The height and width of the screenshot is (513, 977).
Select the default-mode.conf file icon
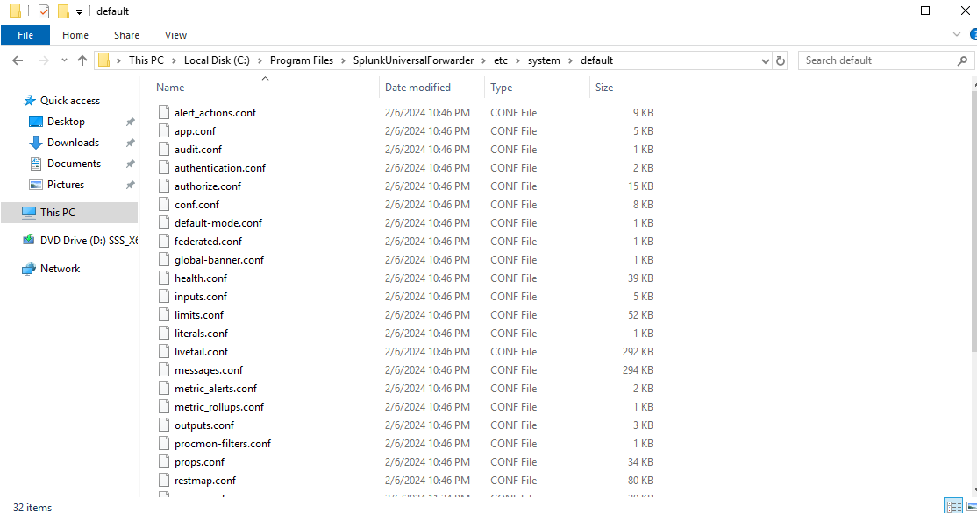tap(164, 222)
